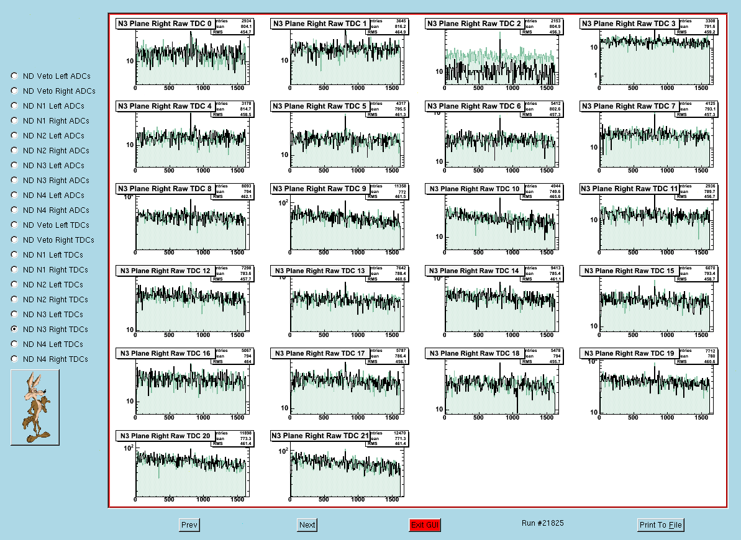Select ND Veto Left ADCs radio button
The image size is (741, 540).
(14, 76)
